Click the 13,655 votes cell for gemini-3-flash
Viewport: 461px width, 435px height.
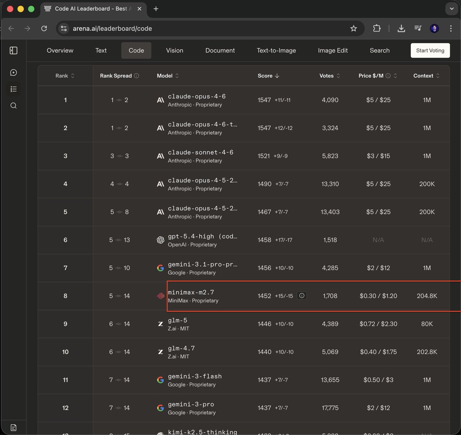tap(330, 380)
